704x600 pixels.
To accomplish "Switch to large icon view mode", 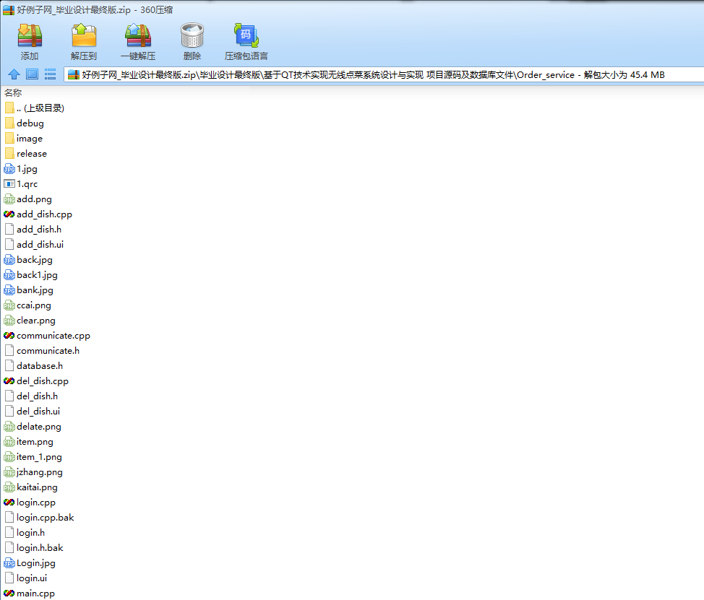I will point(32,74).
